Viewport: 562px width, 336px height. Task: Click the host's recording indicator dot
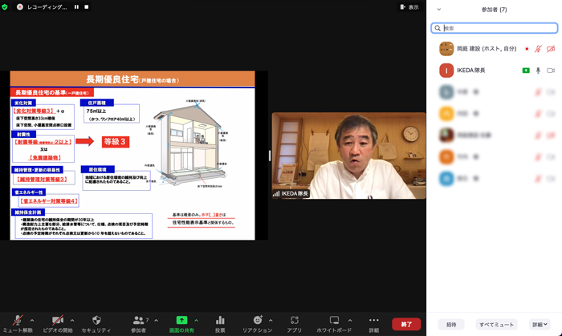pyautogui.click(x=527, y=49)
